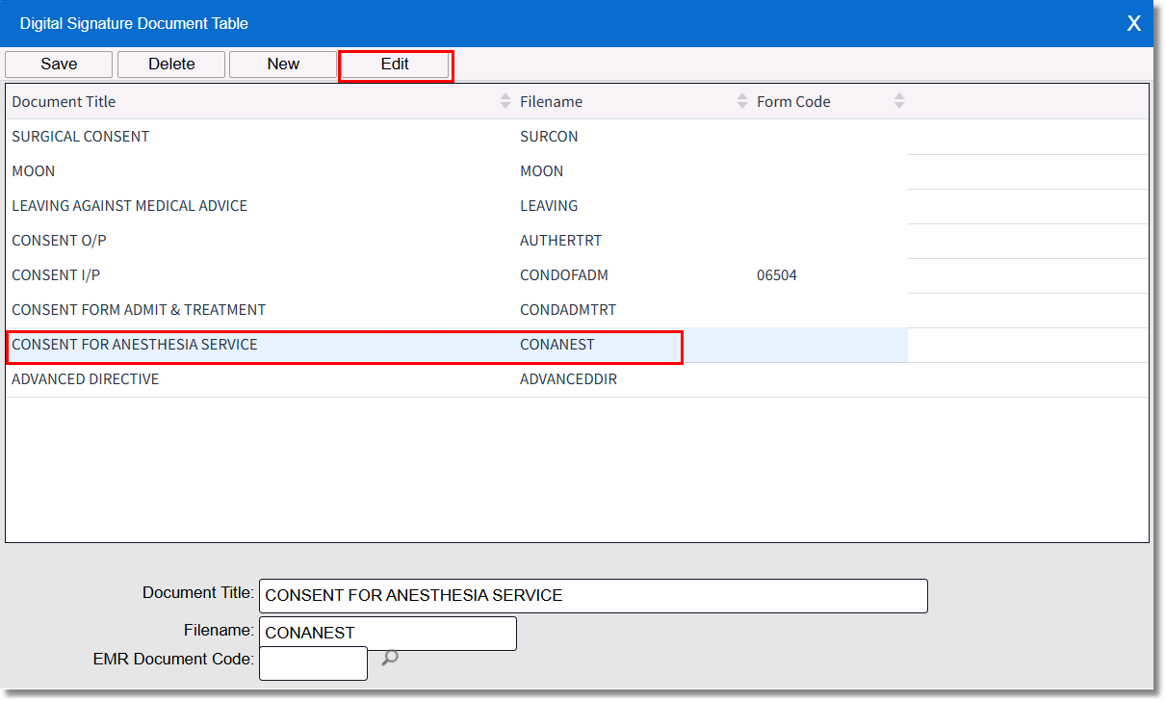Click the Edit button
The image size is (1165, 701).
click(x=395, y=65)
